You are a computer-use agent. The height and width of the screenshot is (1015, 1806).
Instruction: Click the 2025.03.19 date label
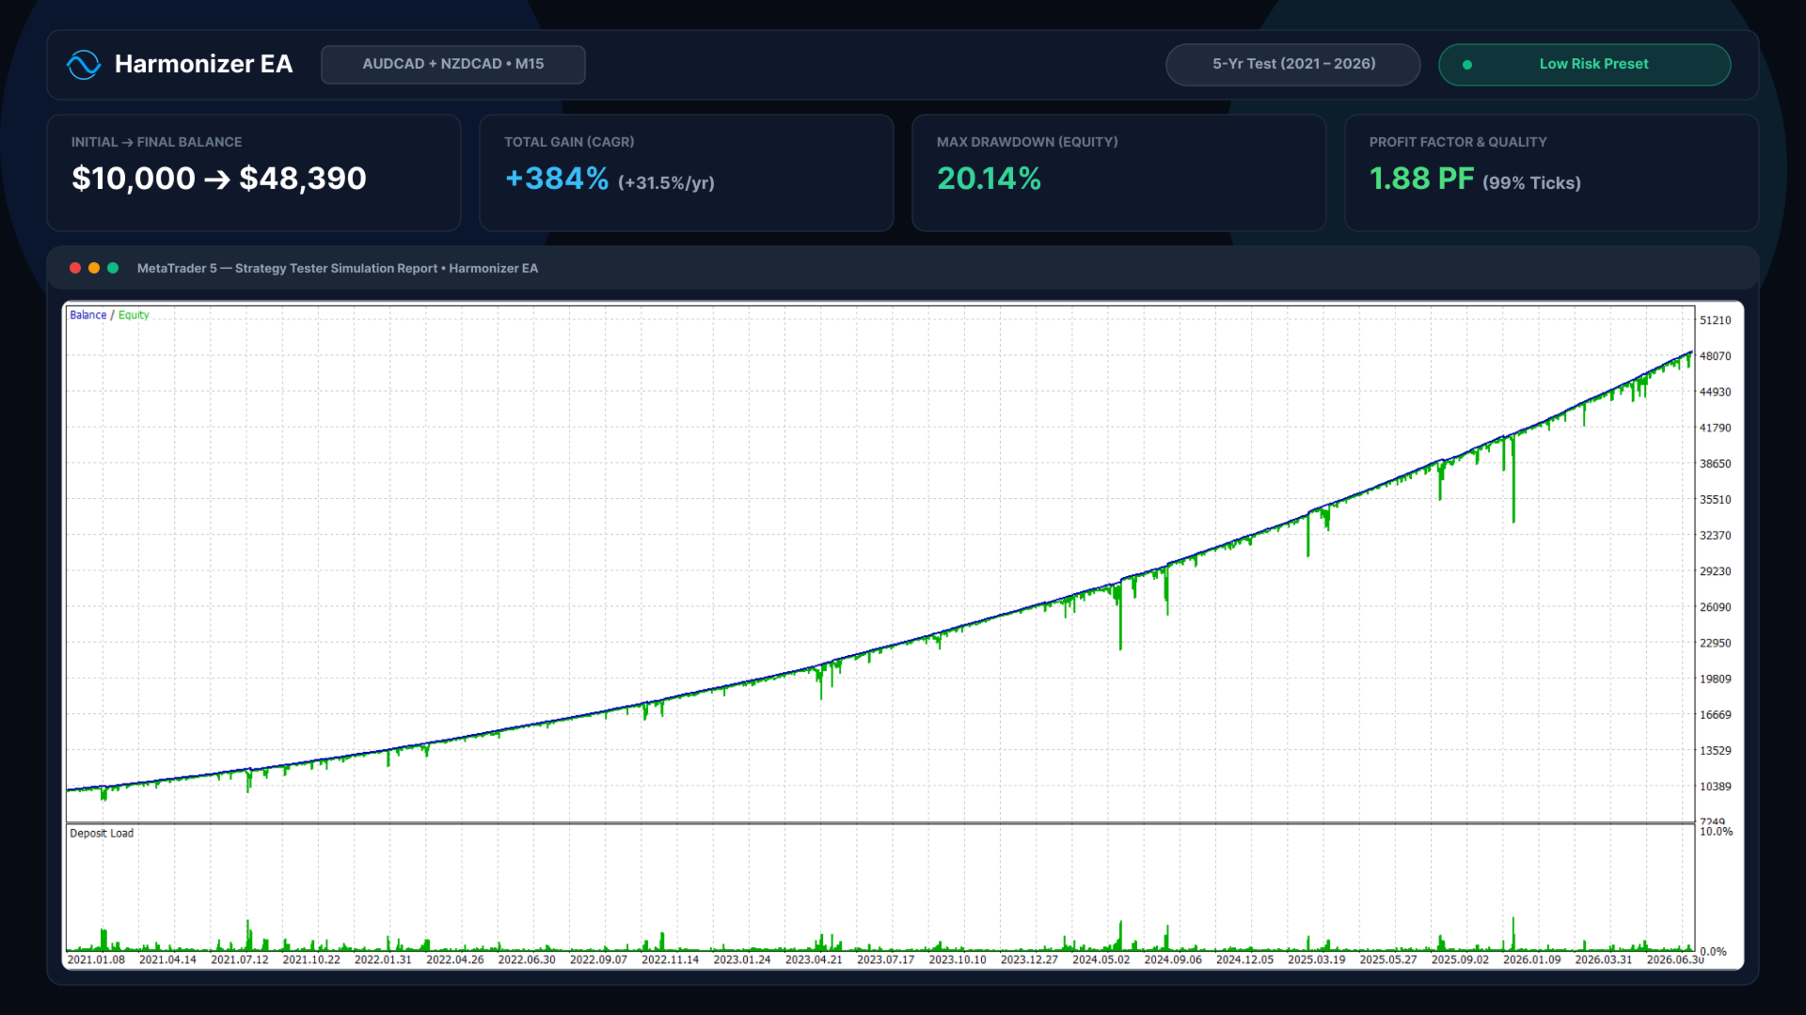click(1316, 960)
